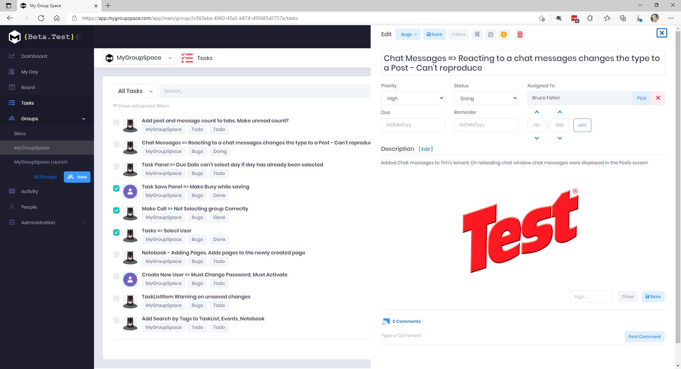Toggle the am/pm reminder button
Image resolution: width=681 pixels, height=369 pixels.
click(x=582, y=125)
